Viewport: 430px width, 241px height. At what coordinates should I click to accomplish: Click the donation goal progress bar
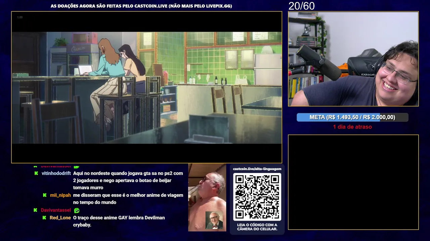(x=352, y=117)
